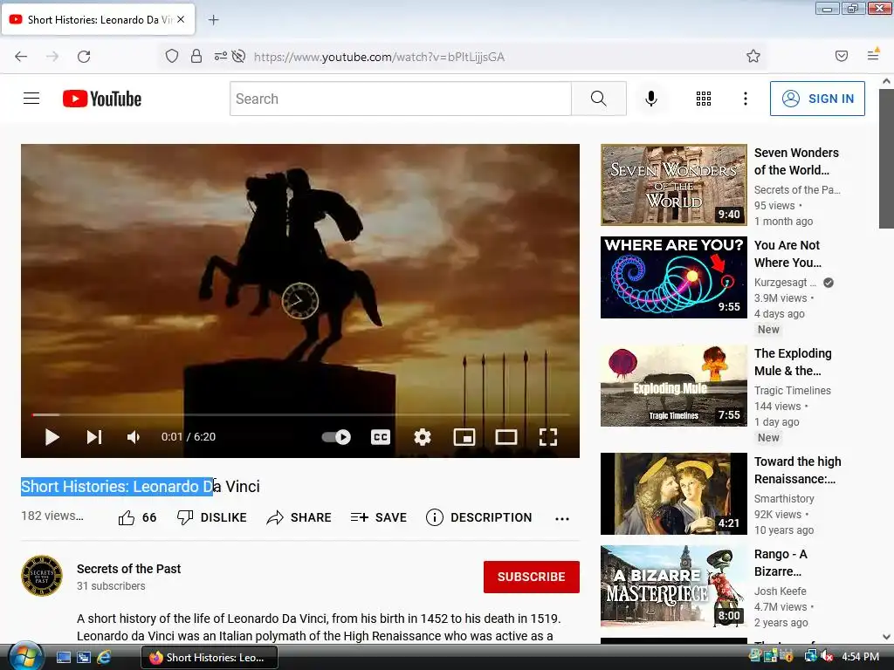The image size is (894, 670).
Task: Click the 182 views text
Action: [52, 516]
